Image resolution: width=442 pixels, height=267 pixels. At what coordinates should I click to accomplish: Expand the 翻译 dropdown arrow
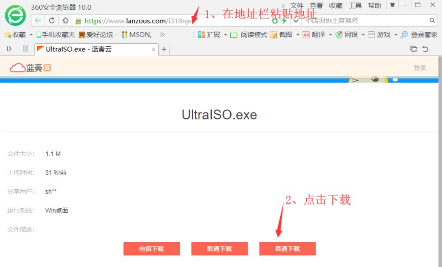point(330,35)
